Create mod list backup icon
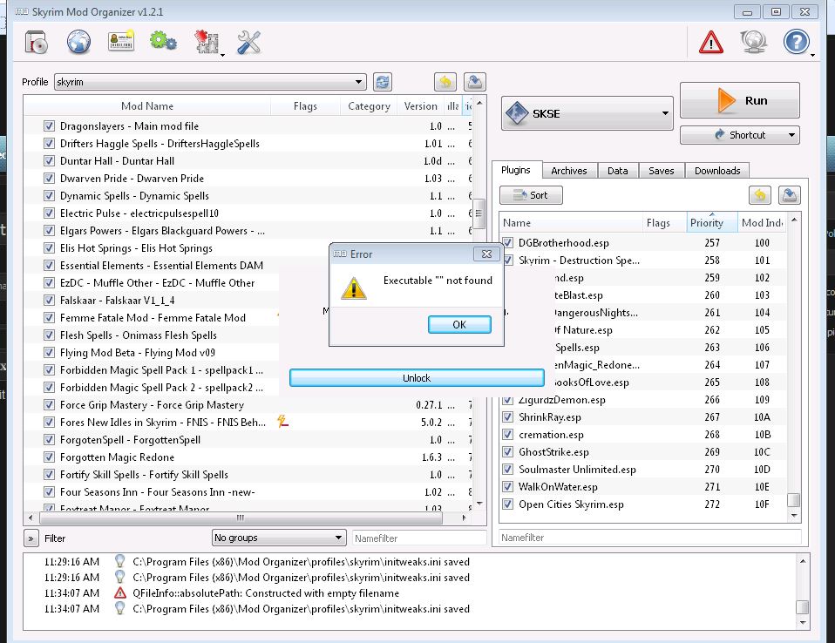 (474, 82)
